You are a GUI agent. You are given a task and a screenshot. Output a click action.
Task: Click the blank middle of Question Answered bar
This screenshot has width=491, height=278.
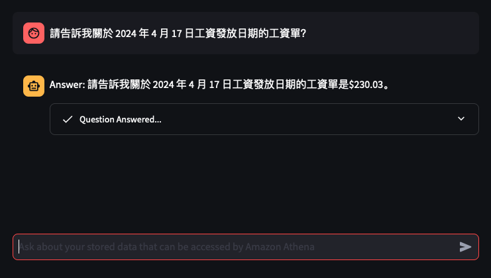308,119
